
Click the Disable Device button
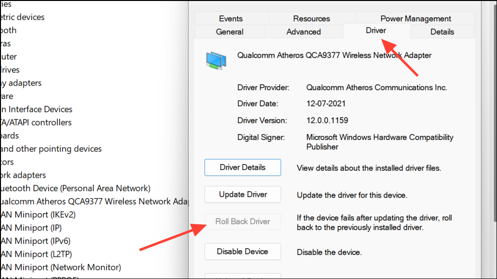[243, 252]
